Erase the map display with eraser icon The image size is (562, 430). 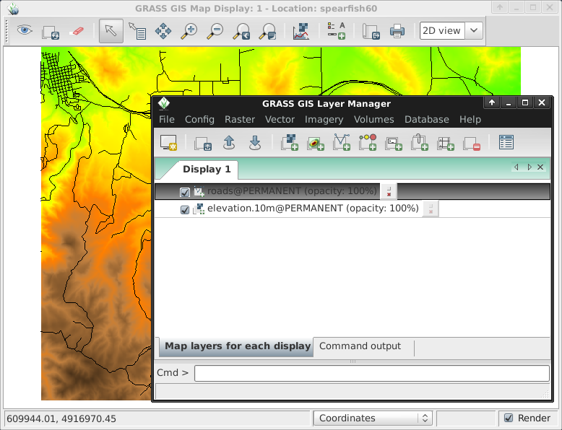(76, 31)
